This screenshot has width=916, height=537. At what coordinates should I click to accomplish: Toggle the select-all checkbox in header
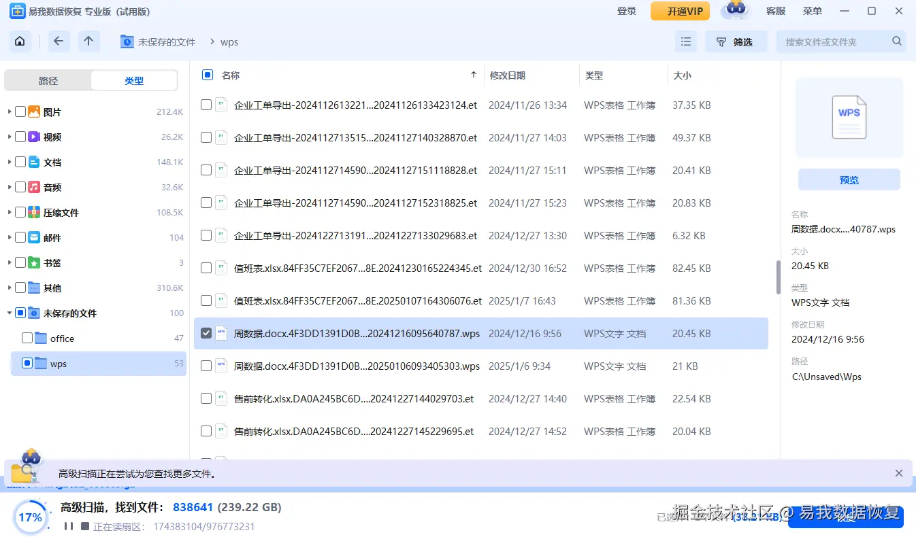(x=208, y=75)
